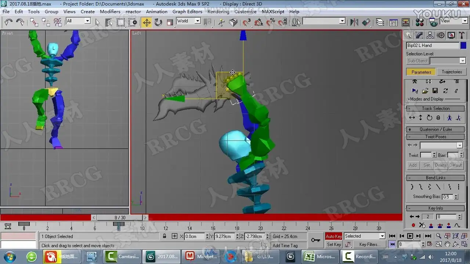The image size is (470, 264).
Task: Select the Rotate tool in the toolbar
Action: [158, 22]
